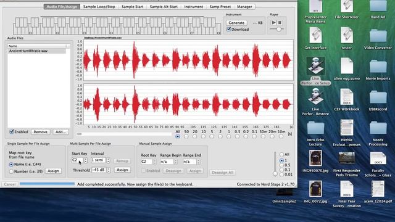
Task: Select the All vertical scale radio button
Action: coord(281,154)
